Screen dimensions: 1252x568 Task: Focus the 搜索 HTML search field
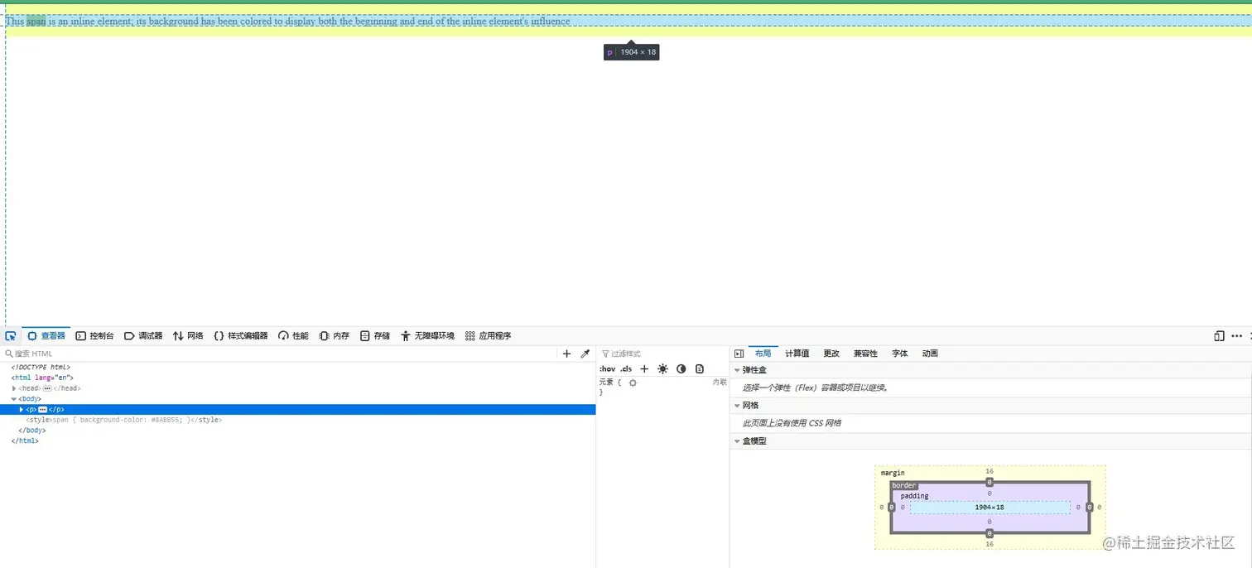[280, 354]
